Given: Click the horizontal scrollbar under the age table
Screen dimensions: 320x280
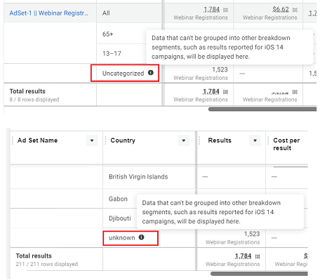Looking at the screenshot, I should click(x=262, y=109).
